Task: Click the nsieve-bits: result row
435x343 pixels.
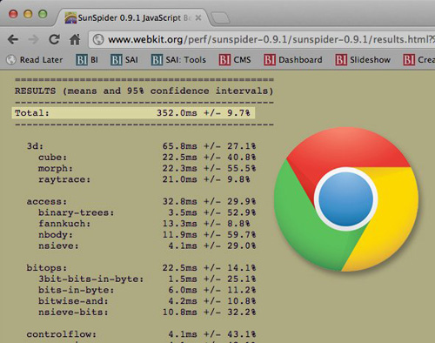Action: click(x=147, y=313)
